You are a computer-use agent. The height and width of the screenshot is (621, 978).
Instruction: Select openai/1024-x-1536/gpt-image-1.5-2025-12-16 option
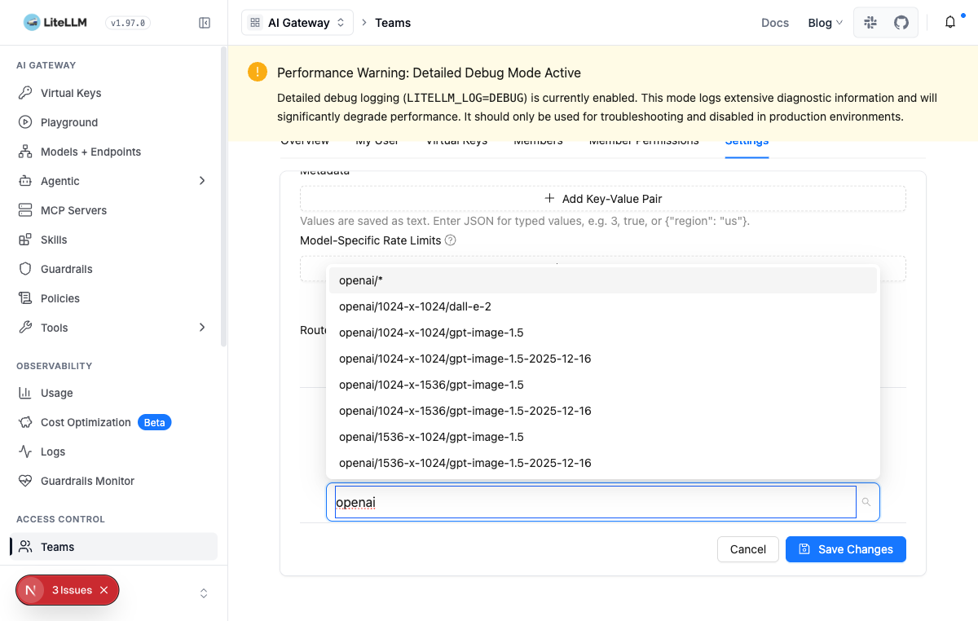603,411
